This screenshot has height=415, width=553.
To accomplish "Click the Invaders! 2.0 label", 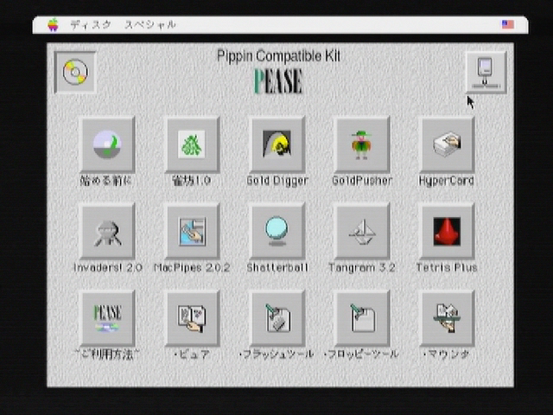I will (x=107, y=267).
